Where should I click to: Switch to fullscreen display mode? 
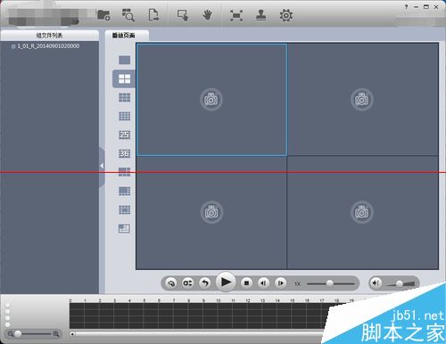tap(236, 15)
